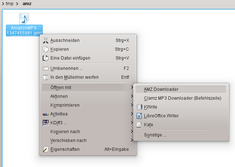Open the Kopieren nach menu entry
This screenshot has width=235, height=167.
88,132
